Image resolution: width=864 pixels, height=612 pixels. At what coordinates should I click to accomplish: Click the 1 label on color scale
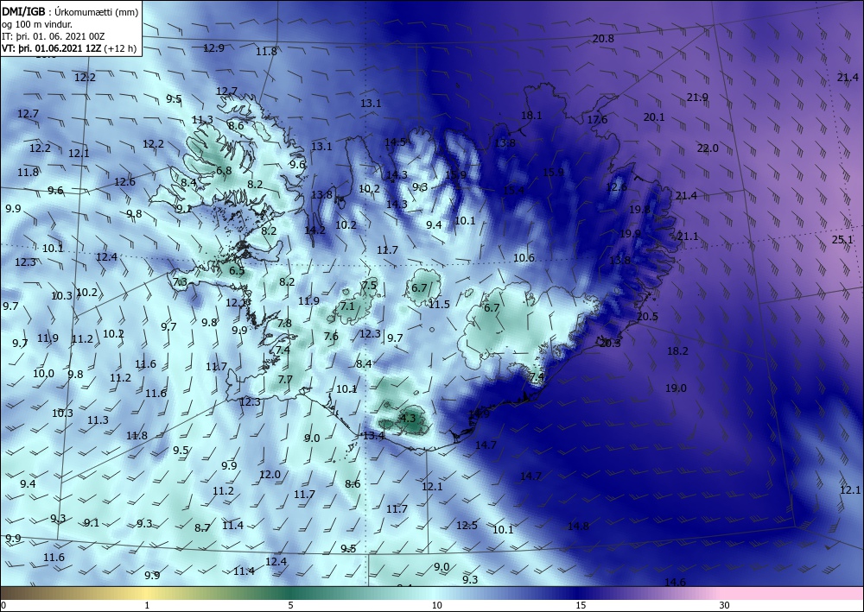pos(147,605)
